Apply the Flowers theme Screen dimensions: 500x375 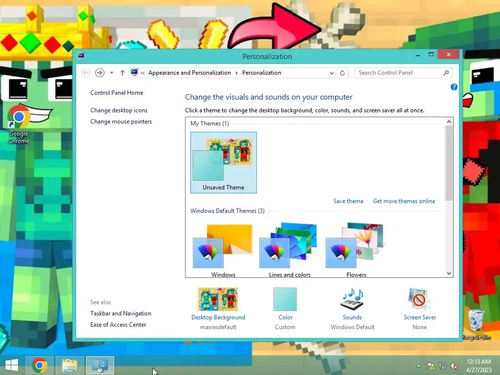point(356,250)
